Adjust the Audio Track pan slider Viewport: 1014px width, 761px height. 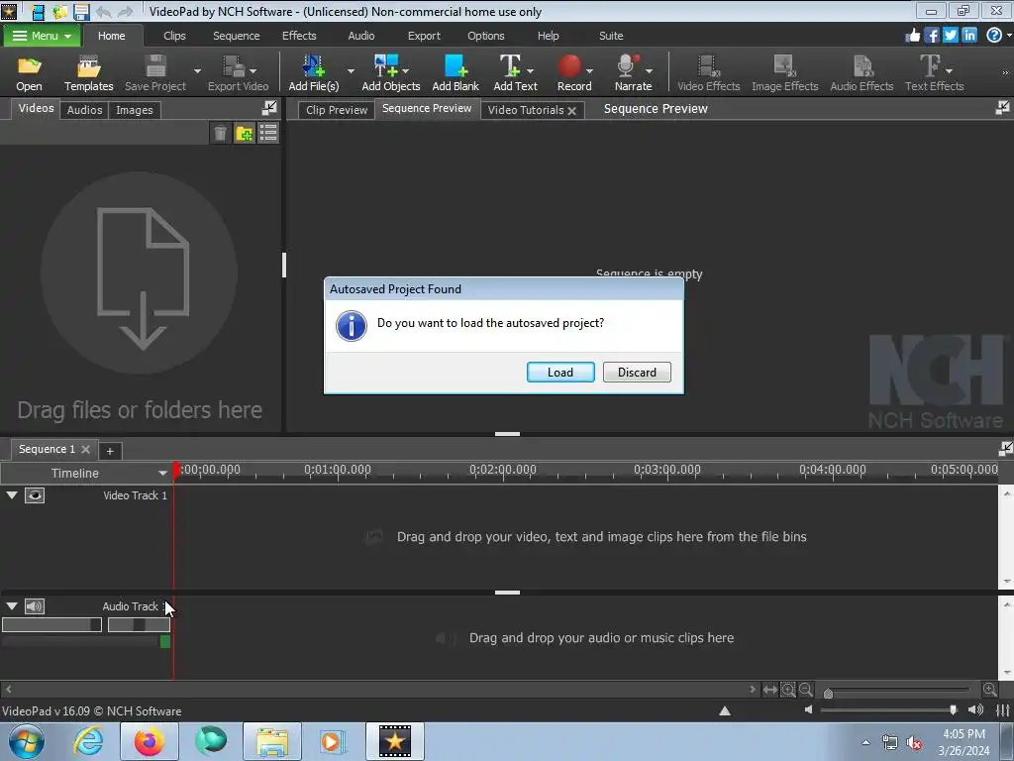pos(139,624)
